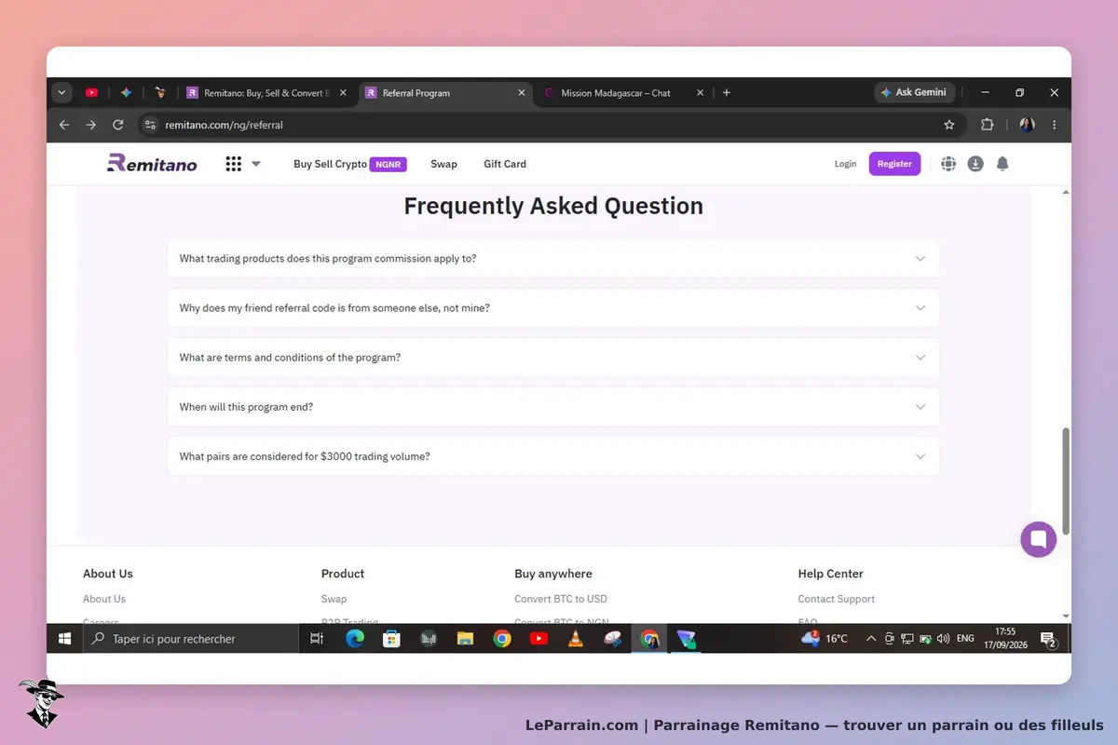Viewport: 1118px width, 745px height.
Task: Click the ENG language indicator
Action: point(965,639)
